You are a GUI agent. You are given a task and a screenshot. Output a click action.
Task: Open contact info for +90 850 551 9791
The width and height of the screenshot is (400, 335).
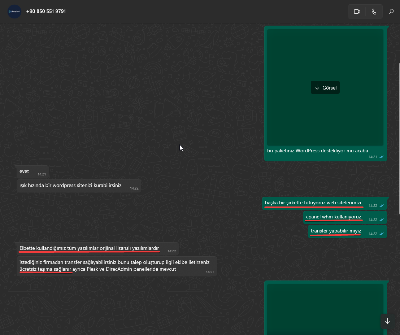click(x=46, y=11)
